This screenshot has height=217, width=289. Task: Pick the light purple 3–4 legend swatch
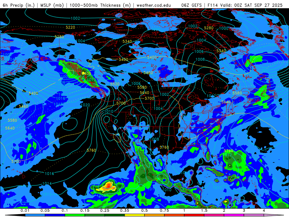pyautogui.click(x=254, y=215)
